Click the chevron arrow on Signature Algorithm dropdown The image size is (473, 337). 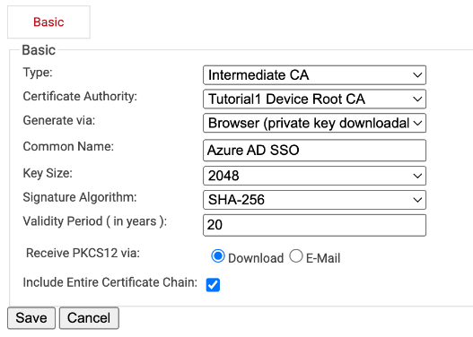[x=417, y=200]
